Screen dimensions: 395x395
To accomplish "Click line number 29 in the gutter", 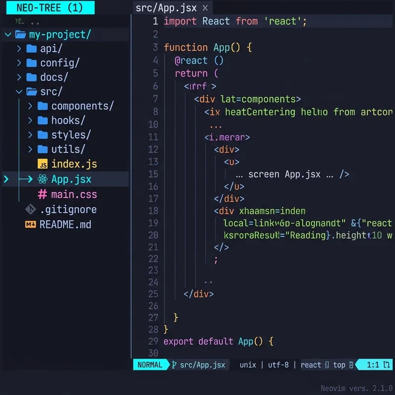I will (153, 341).
